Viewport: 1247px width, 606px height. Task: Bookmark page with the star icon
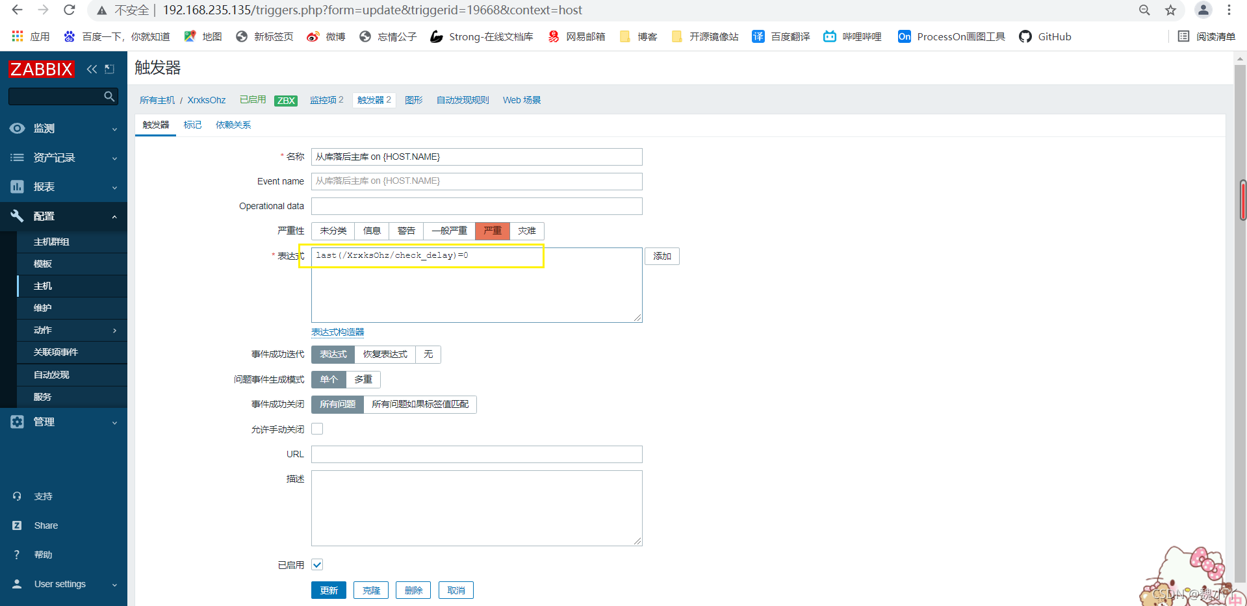pos(1171,10)
